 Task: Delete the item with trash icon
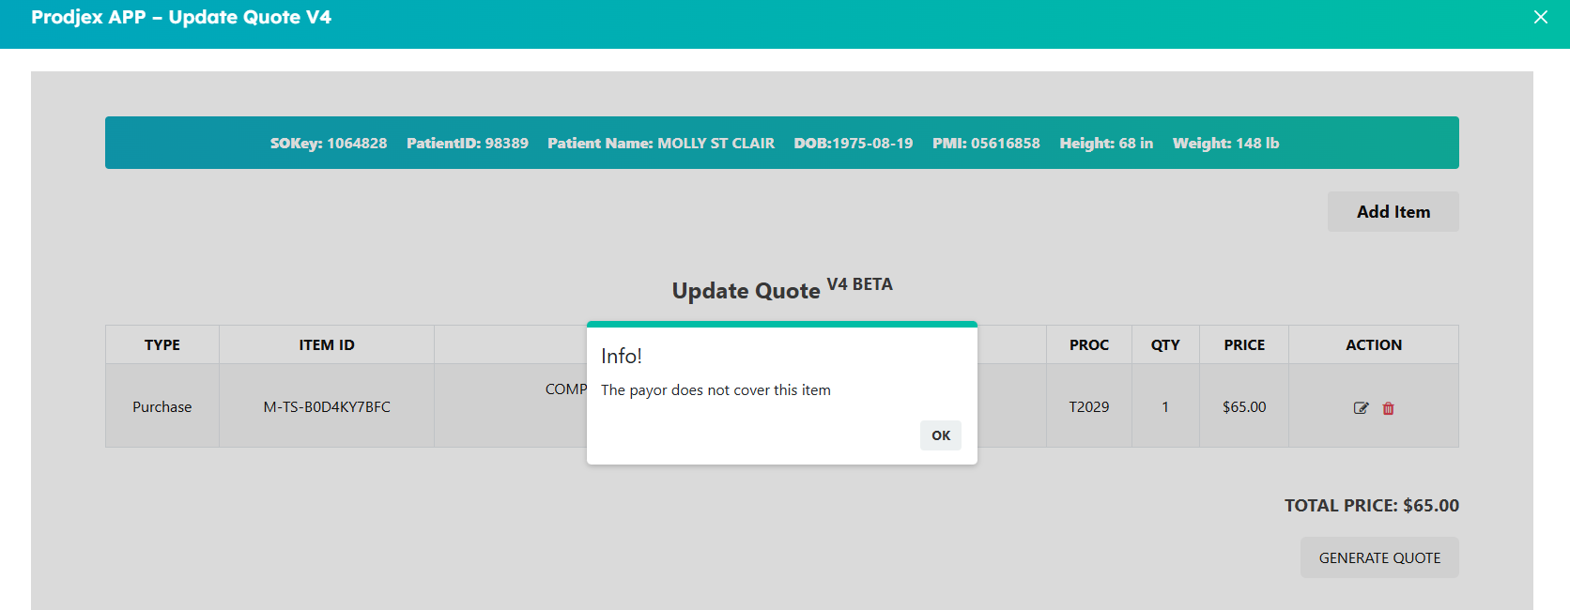pos(1388,408)
